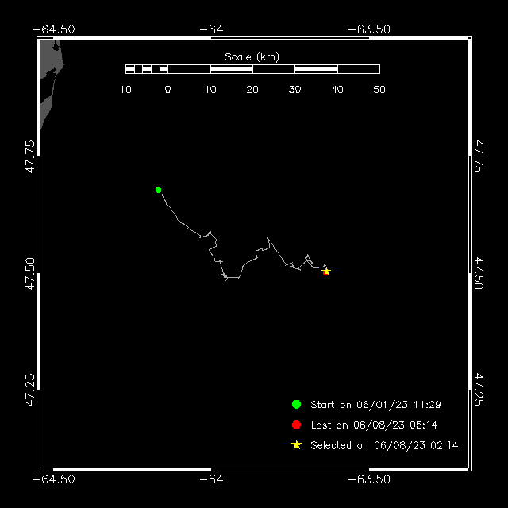This screenshot has height=508, width=508.
Task: Click top axis label '-63.50'
Action: click(369, 29)
